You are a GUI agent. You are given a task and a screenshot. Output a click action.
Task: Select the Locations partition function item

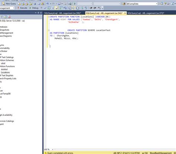click(x=5, y=72)
